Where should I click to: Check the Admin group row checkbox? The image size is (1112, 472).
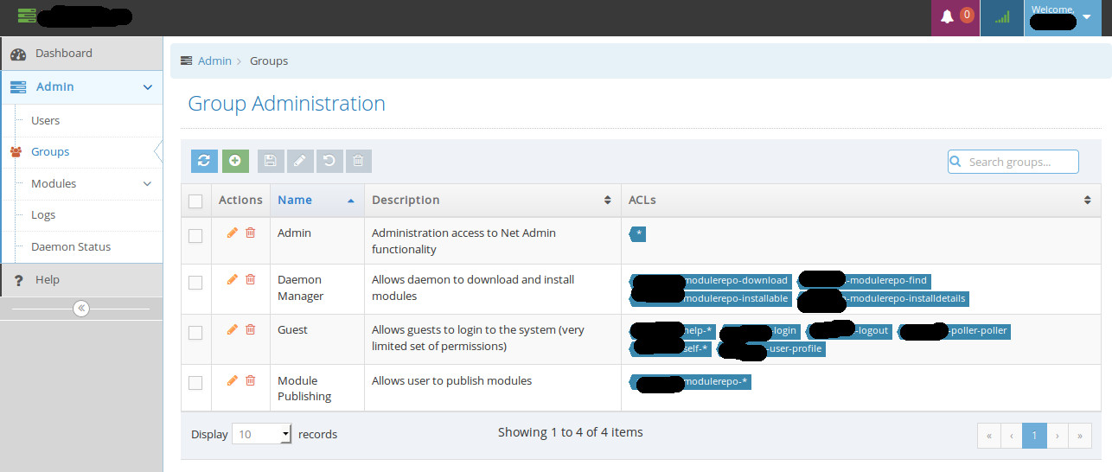pos(195,236)
